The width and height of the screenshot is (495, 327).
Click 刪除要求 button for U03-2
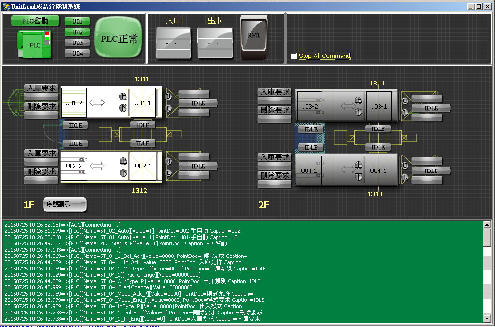[275, 110]
